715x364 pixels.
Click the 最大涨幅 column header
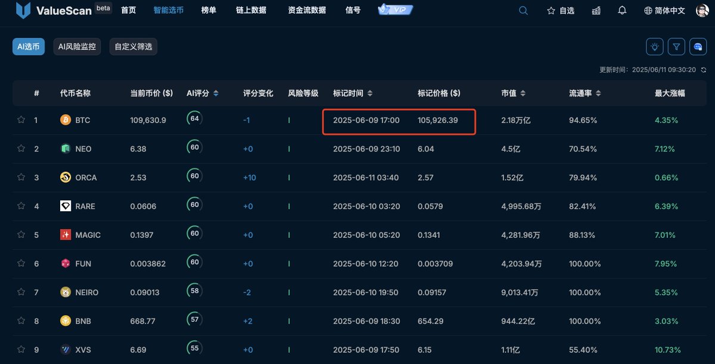(670, 93)
